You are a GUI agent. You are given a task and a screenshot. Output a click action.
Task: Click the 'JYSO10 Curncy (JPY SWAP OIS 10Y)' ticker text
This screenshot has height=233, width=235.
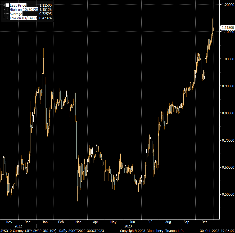(29, 231)
